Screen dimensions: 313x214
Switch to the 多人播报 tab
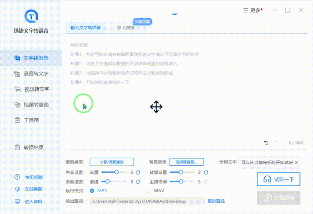(126, 27)
